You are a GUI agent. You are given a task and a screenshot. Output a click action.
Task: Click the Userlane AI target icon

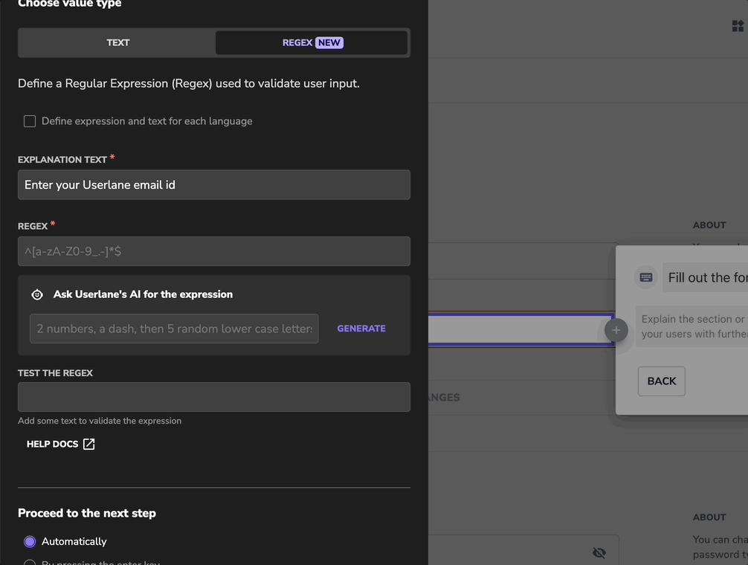(37, 294)
